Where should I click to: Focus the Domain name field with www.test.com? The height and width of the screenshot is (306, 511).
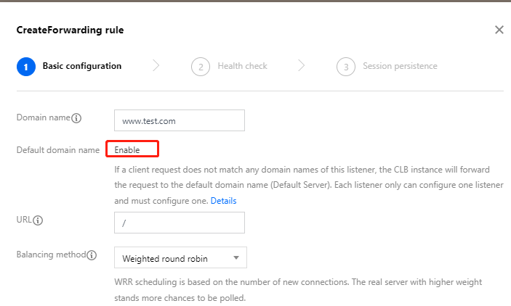click(x=179, y=120)
